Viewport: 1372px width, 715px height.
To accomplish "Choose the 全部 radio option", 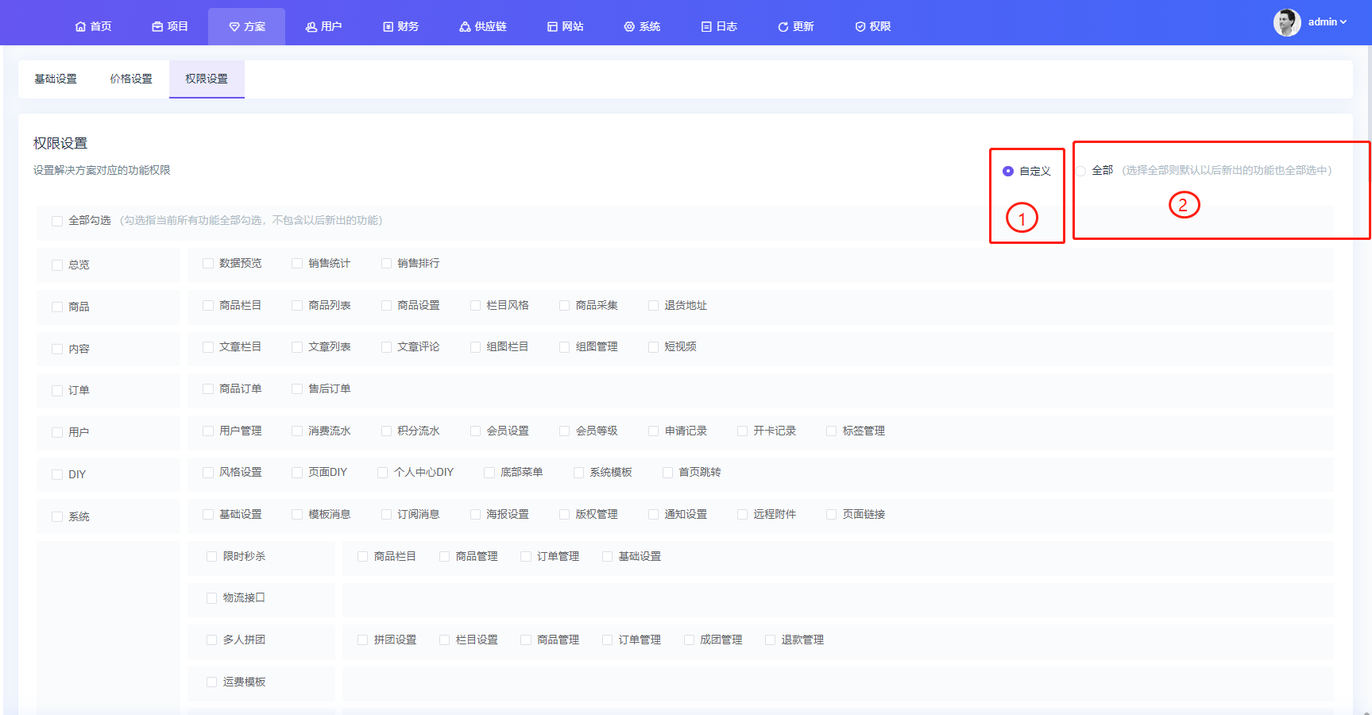I will tap(1081, 171).
